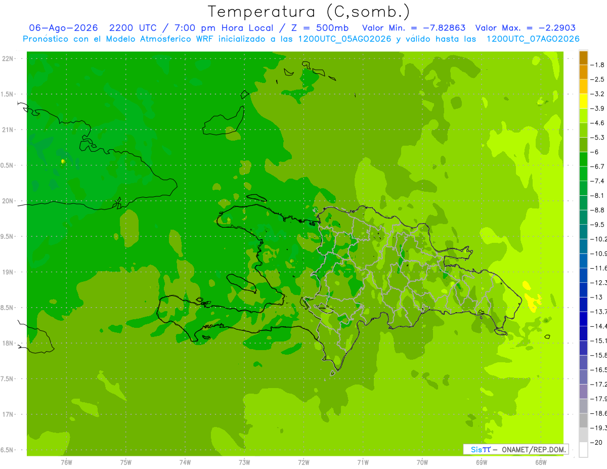
Task: Click the light gray swatch between -19.3 and -20
Action: [x=583, y=435]
